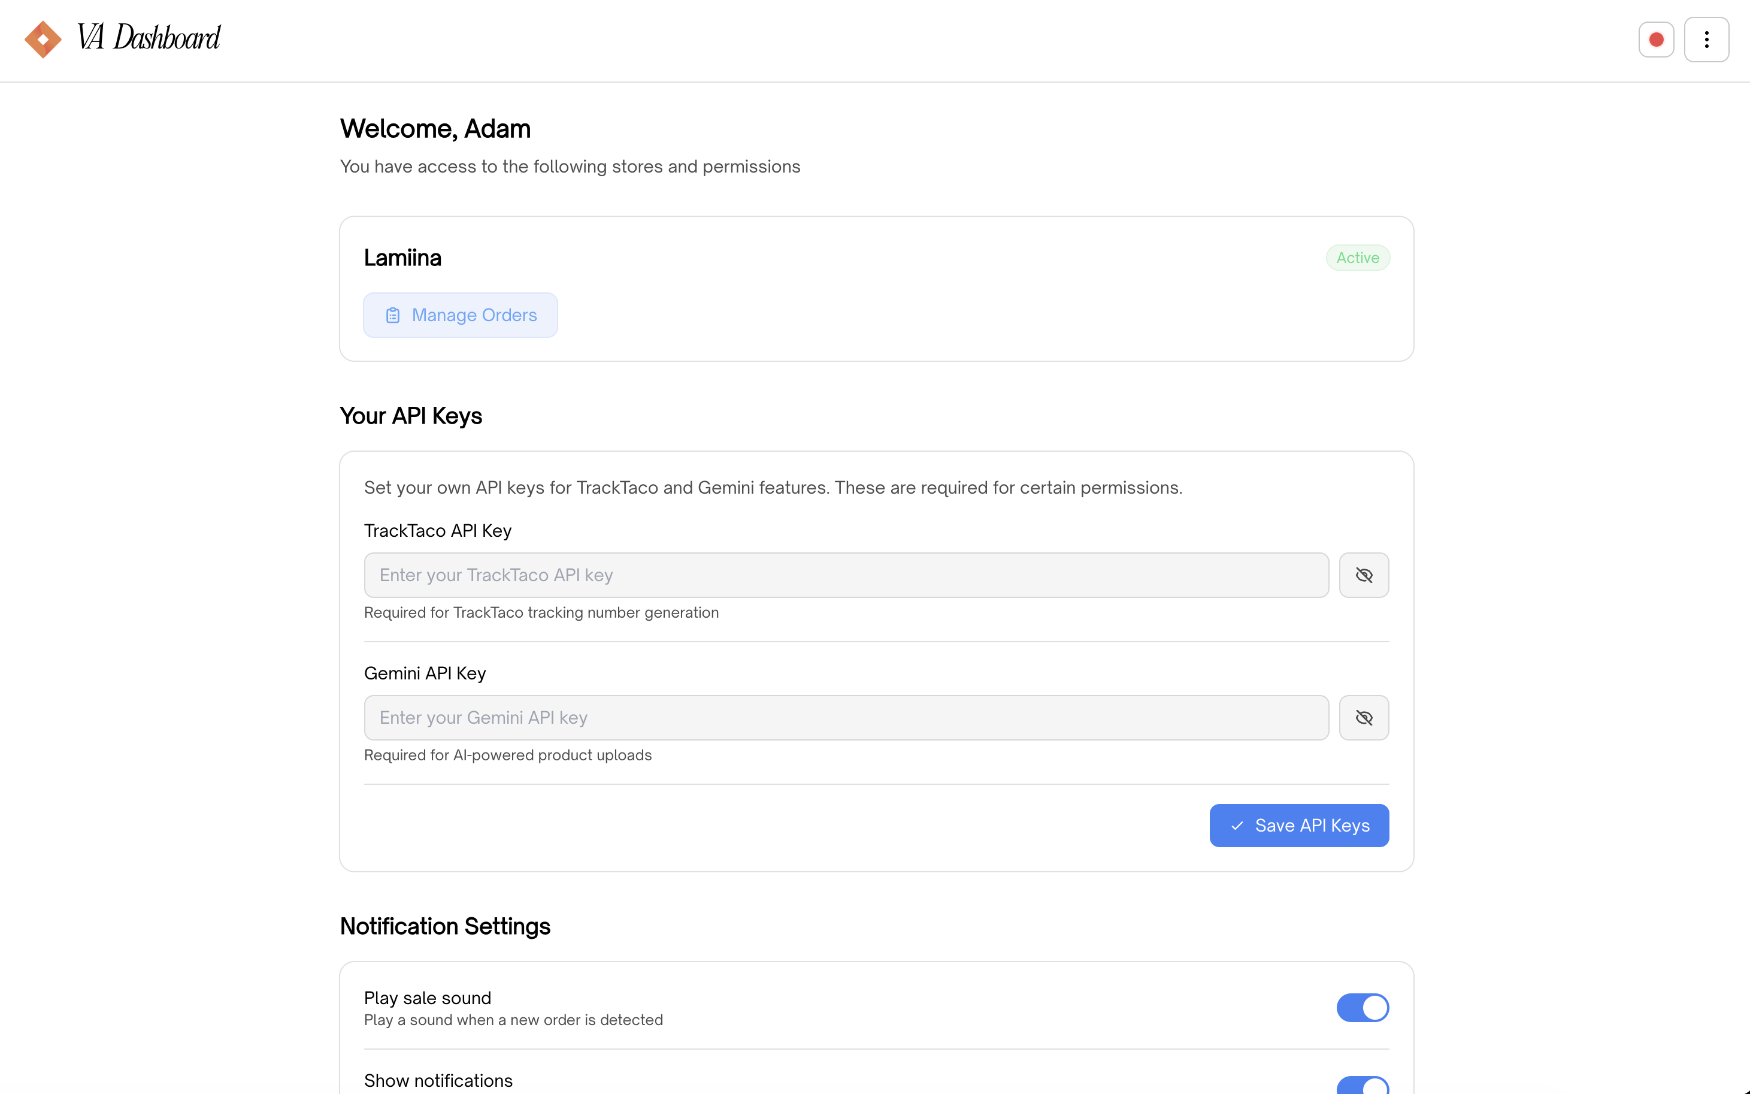Image resolution: width=1750 pixels, height=1094 pixels.
Task: Click the Notification Settings section heading
Action: point(445,926)
